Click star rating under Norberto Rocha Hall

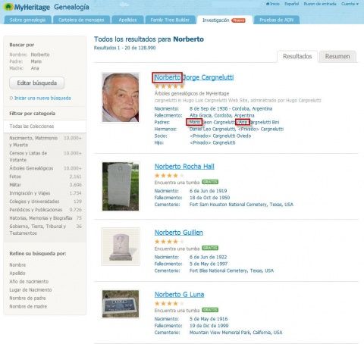170,176
